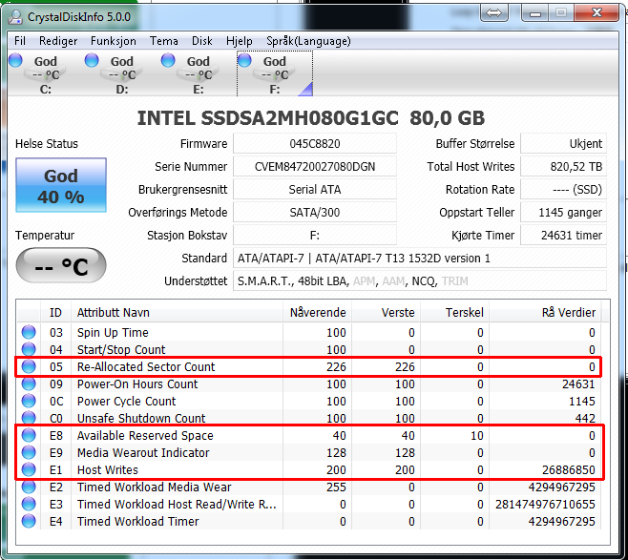The height and width of the screenshot is (560, 628).
Task: Select the F: drive tab
Action: 275,73
